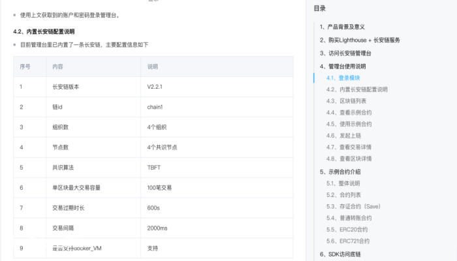457x261 pixels.
Task: Go to 5.3、存证合约（Save）
Action: click(x=354, y=207)
